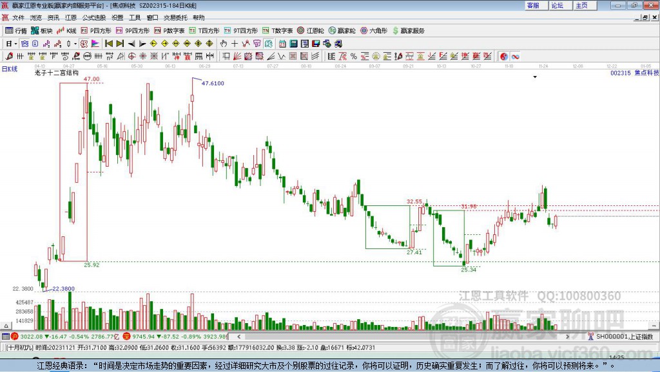Select the hand pan tool
660x372 pixels.
pos(224,43)
